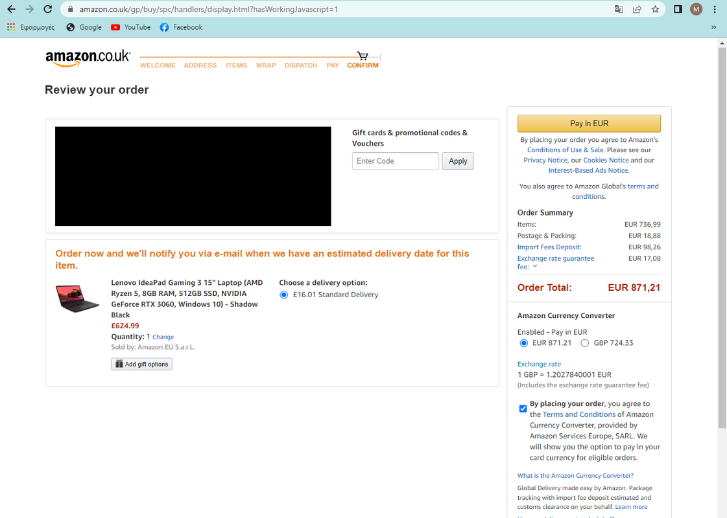This screenshot has width=727, height=518.
Task: Open Currency Converter Terms and Conditions link
Action: coord(579,415)
